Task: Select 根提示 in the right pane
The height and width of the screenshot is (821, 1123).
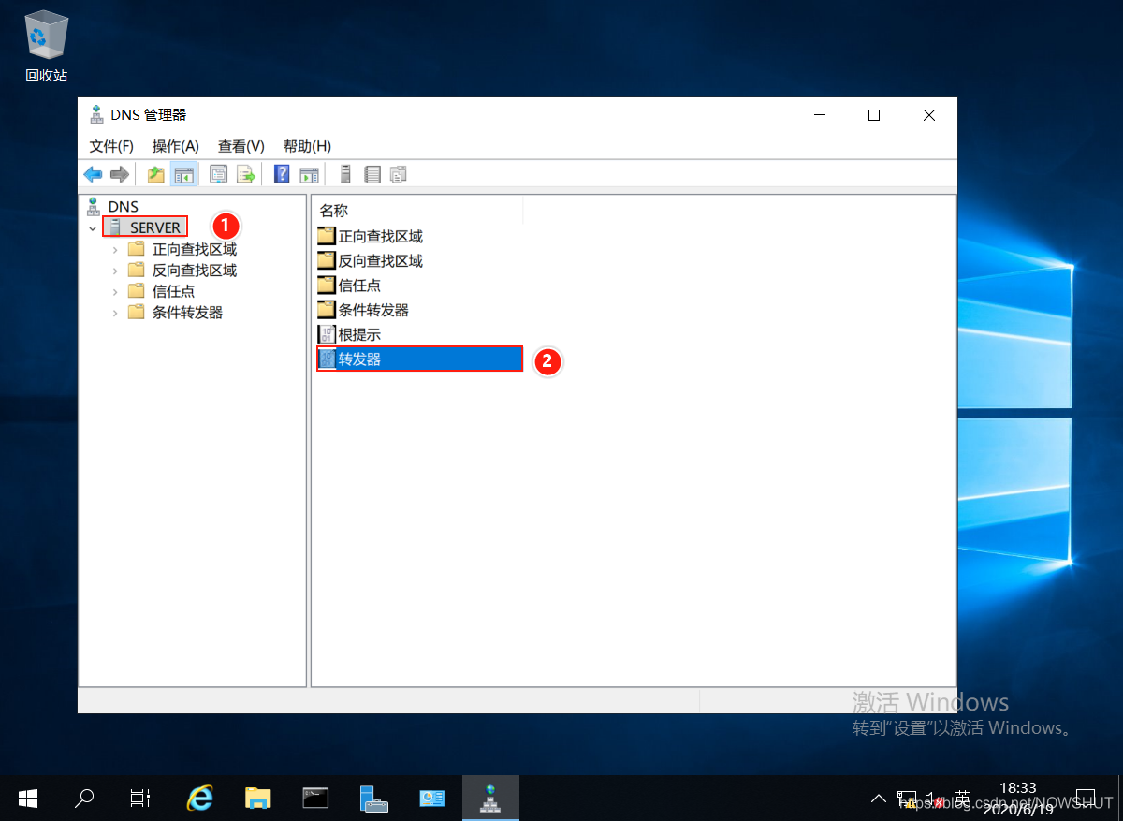Action: coord(359,334)
